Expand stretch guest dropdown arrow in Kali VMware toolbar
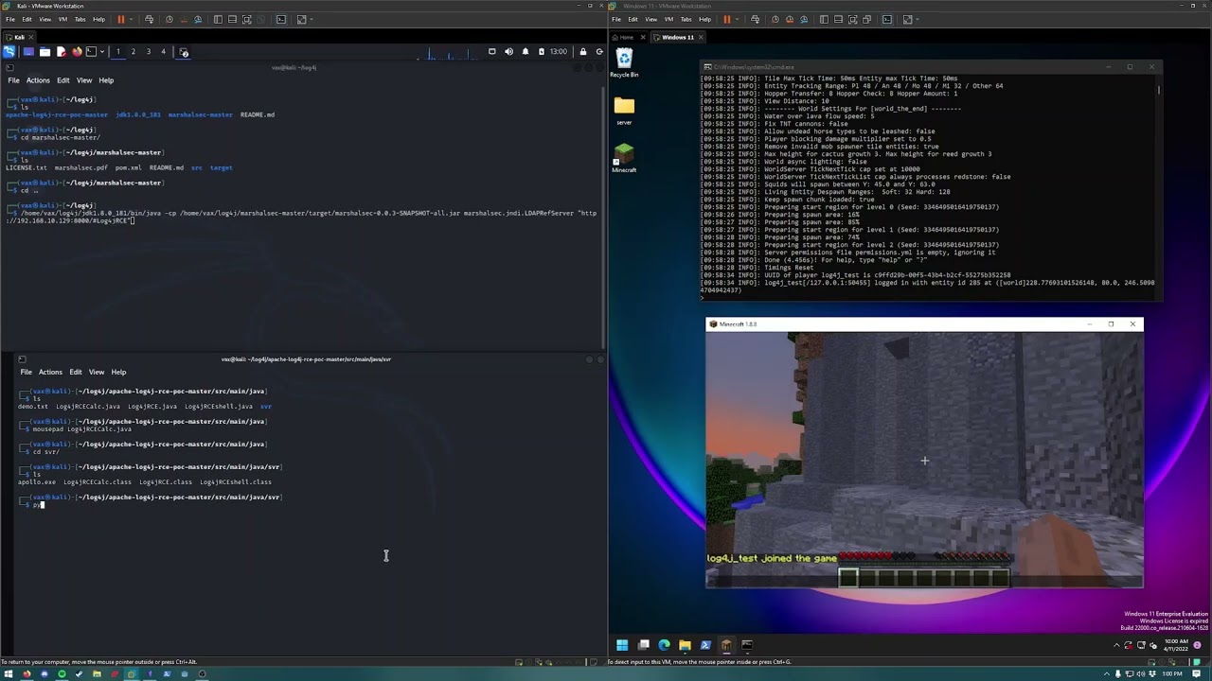Screen dimensions: 1212x681 [312, 19]
